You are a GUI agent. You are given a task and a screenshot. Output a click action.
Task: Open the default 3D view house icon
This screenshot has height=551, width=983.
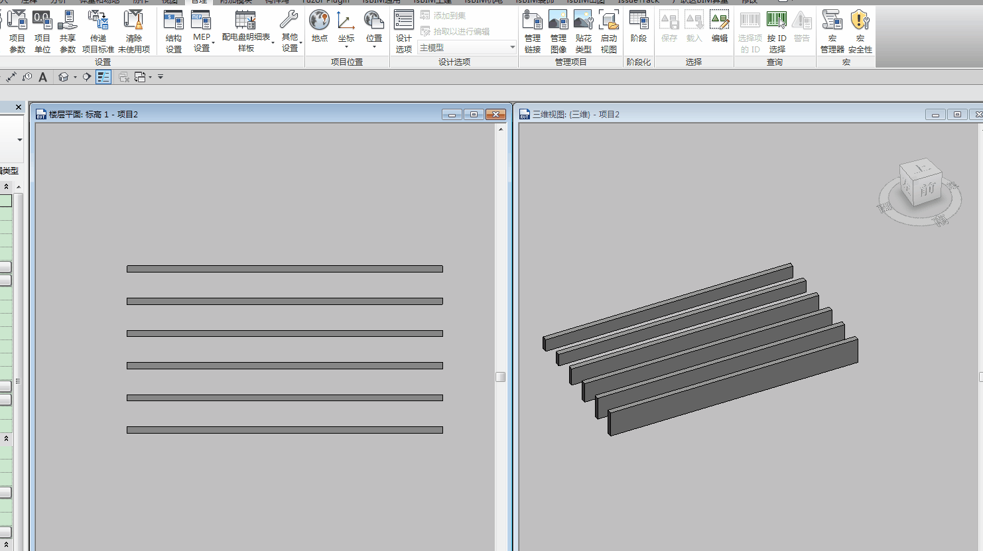[64, 77]
